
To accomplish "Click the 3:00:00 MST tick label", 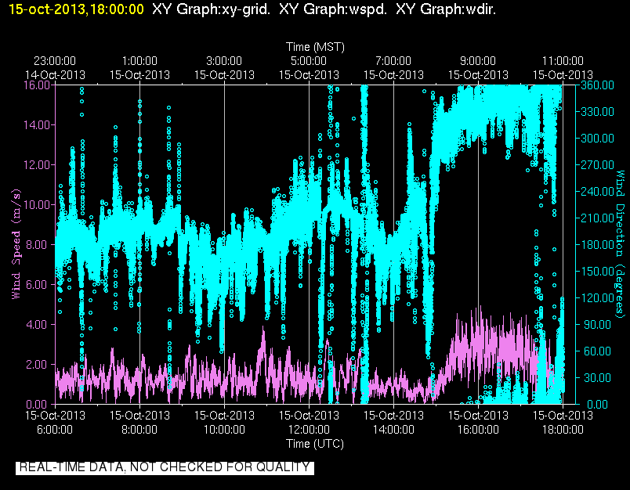I will (x=224, y=61).
